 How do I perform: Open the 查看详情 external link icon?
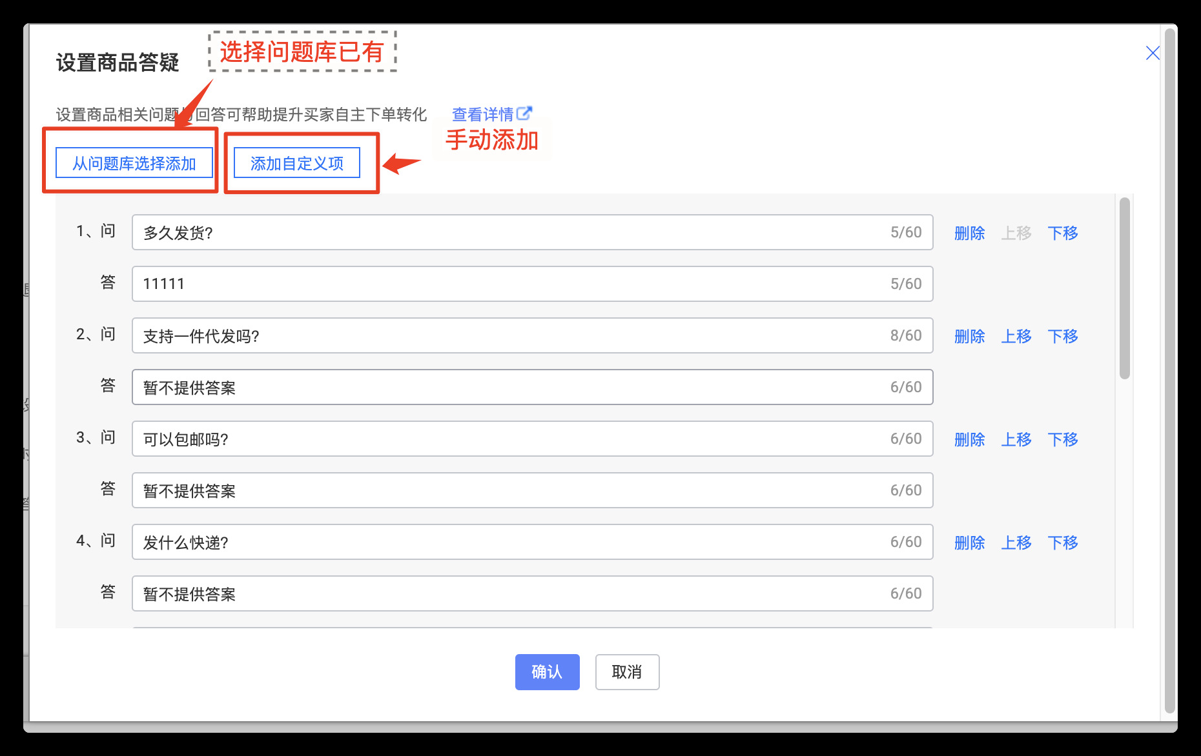pos(524,114)
